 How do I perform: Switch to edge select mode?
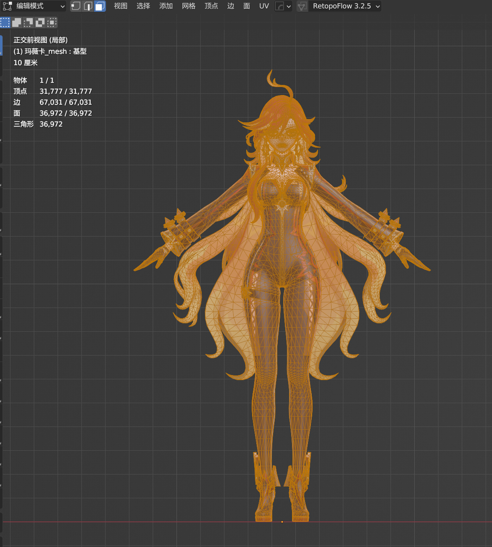(88, 6)
